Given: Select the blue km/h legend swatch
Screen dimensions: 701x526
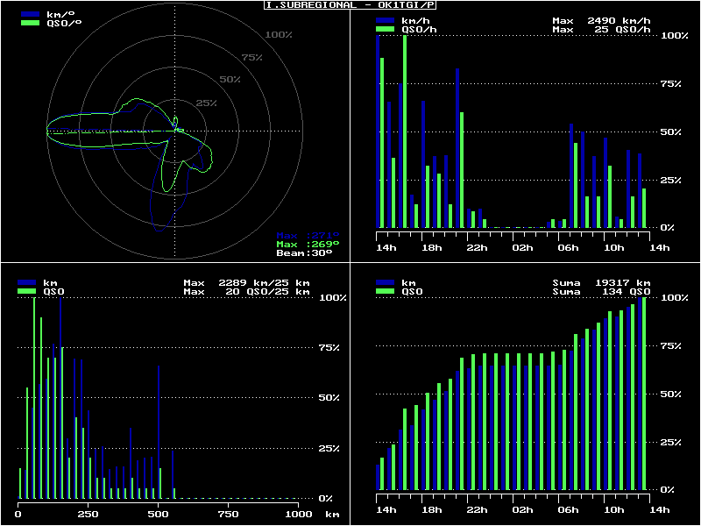Looking at the screenshot, I should [384, 20].
